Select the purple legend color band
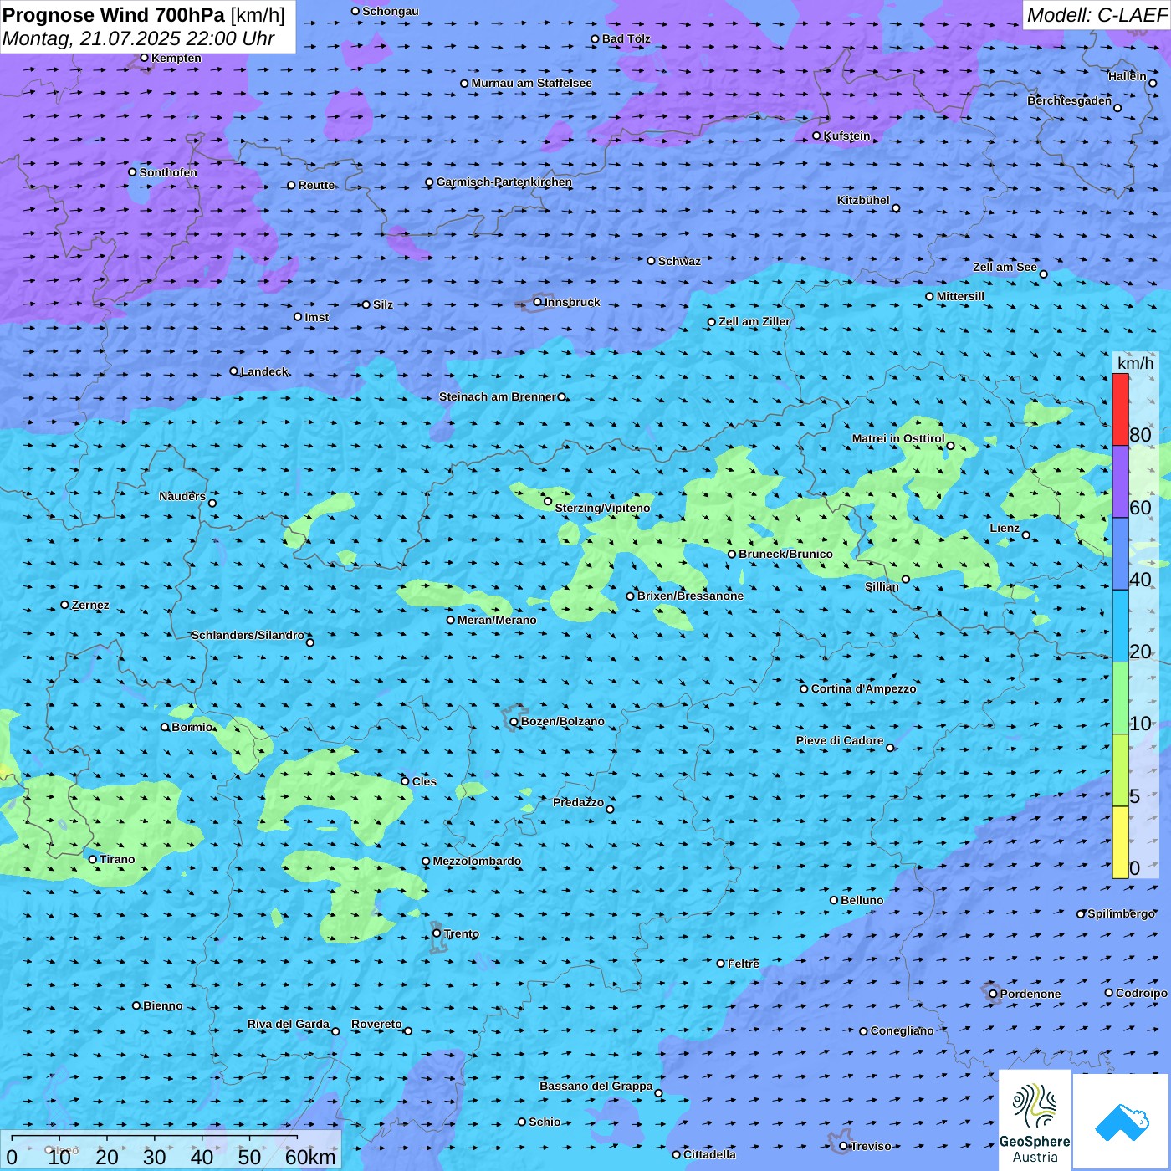Screen dimensions: 1171x1171 pyautogui.click(x=1120, y=482)
